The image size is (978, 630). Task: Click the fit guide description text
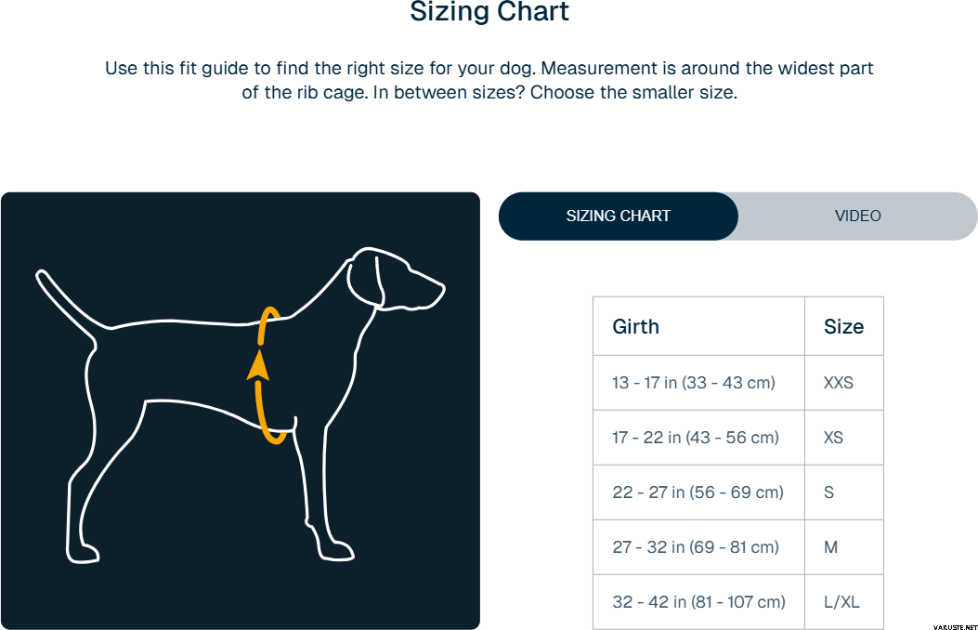pyautogui.click(x=489, y=81)
